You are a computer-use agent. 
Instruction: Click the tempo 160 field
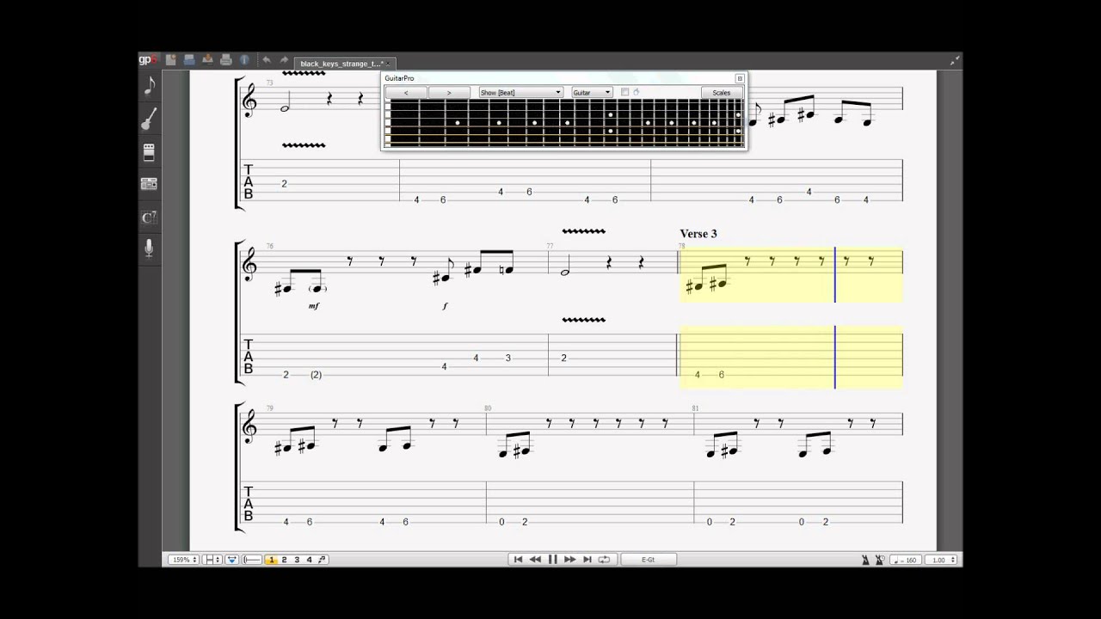coord(907,560)
